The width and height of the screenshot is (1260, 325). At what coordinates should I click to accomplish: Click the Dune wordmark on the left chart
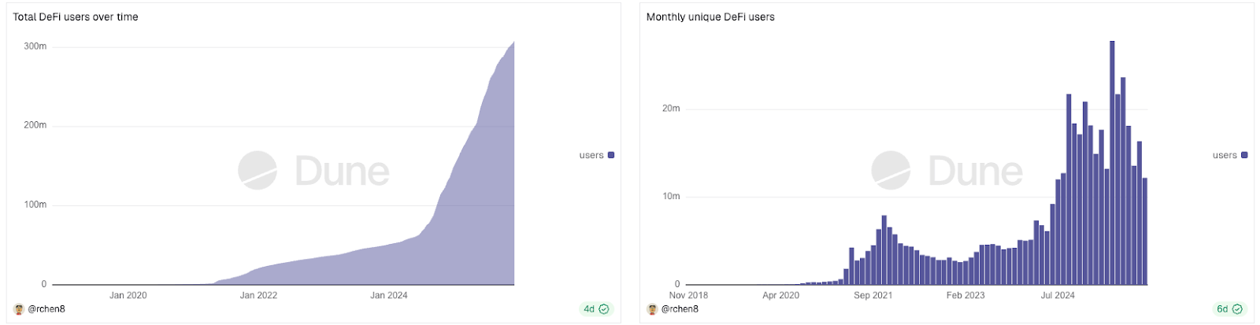click(343, 172)
